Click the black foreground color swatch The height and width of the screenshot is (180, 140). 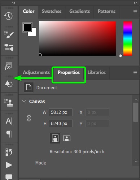[27, 27]
